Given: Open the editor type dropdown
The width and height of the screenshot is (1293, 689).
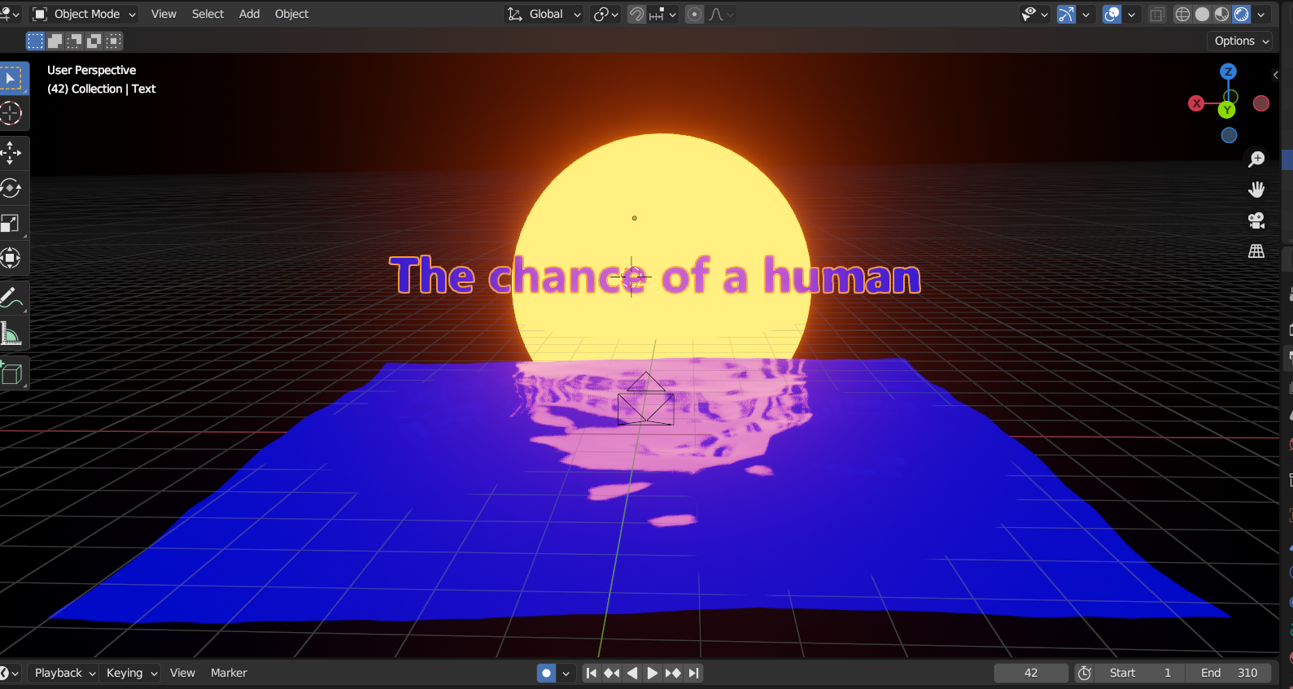Looking at the screenshot, I should pos(10,14).
